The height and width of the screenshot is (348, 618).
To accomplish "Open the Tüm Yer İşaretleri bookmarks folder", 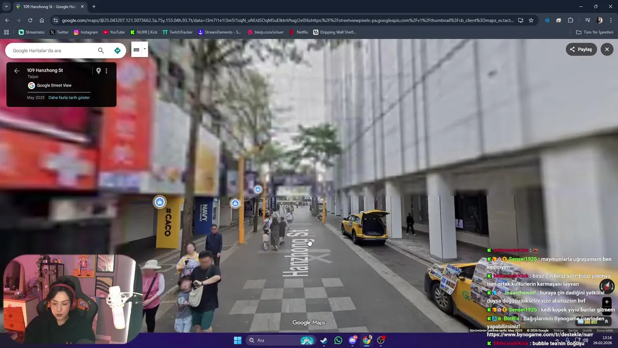I will pos(595,32).
